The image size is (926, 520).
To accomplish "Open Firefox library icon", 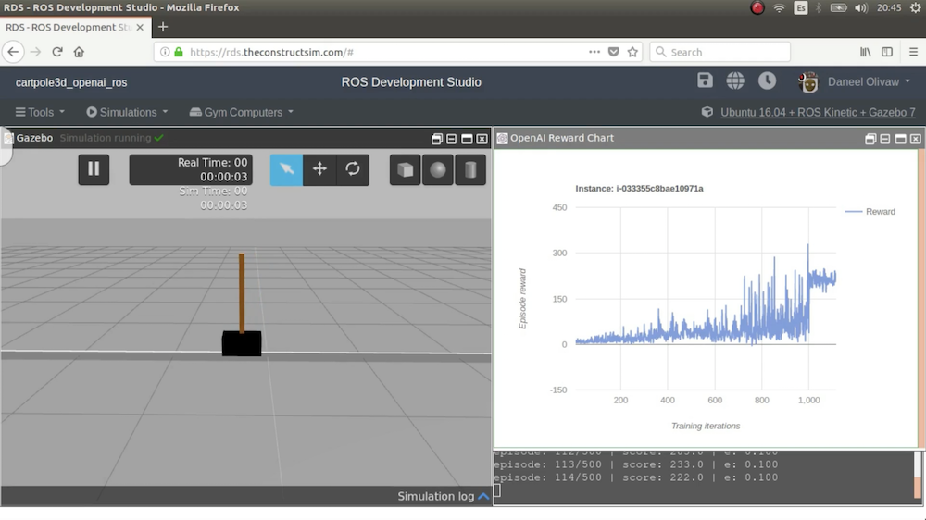I will pyautogui.click(x=865, y=52).
